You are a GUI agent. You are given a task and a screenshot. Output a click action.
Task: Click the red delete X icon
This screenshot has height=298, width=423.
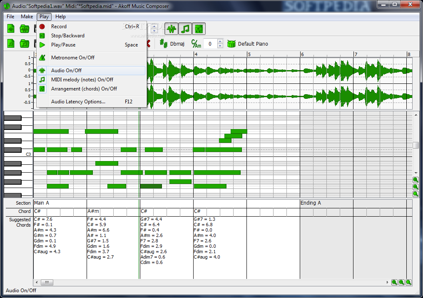[148, 43]
